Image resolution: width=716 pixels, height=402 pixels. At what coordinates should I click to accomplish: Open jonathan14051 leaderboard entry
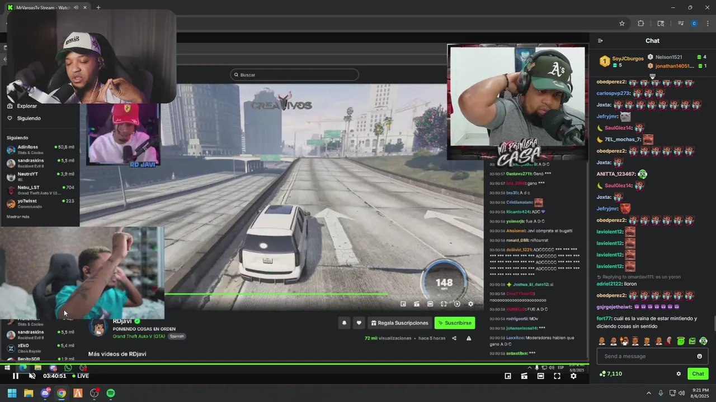[x=677, y=66]
